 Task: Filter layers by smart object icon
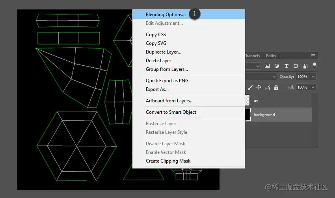click(x=305, y=66)
